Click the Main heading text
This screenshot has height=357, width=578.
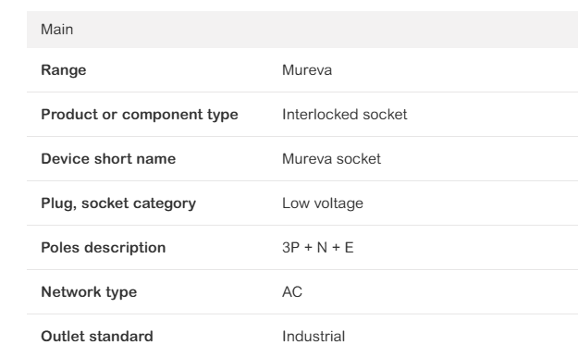tap(56, 30)
